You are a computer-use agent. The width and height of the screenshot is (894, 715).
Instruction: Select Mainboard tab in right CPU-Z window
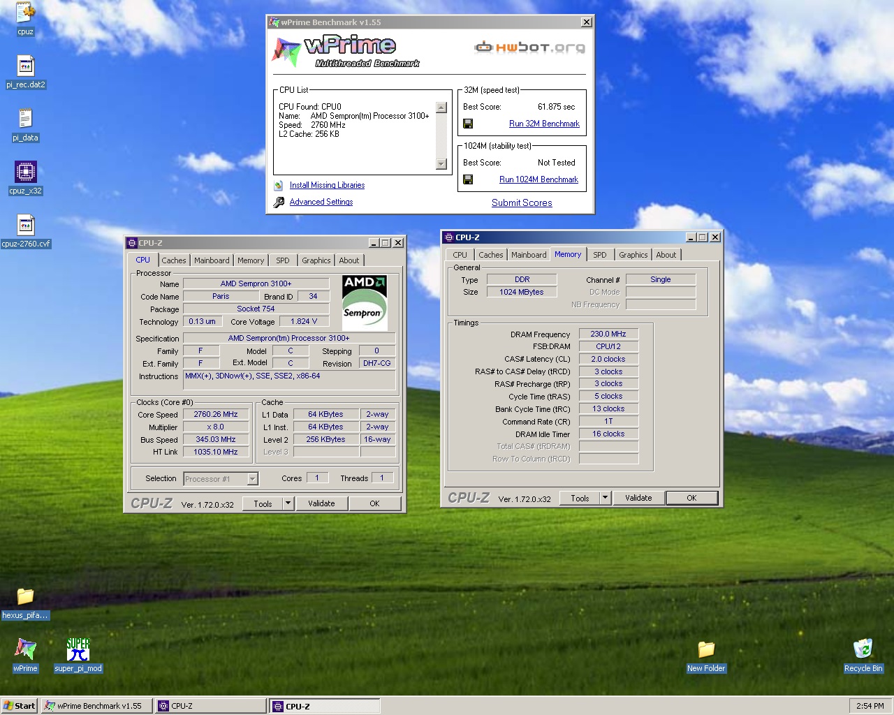(x=529, y=255)
